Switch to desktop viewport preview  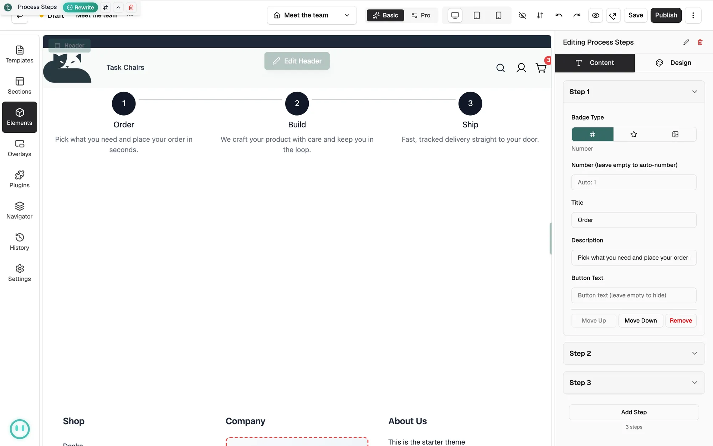click(x=455, y=15)
